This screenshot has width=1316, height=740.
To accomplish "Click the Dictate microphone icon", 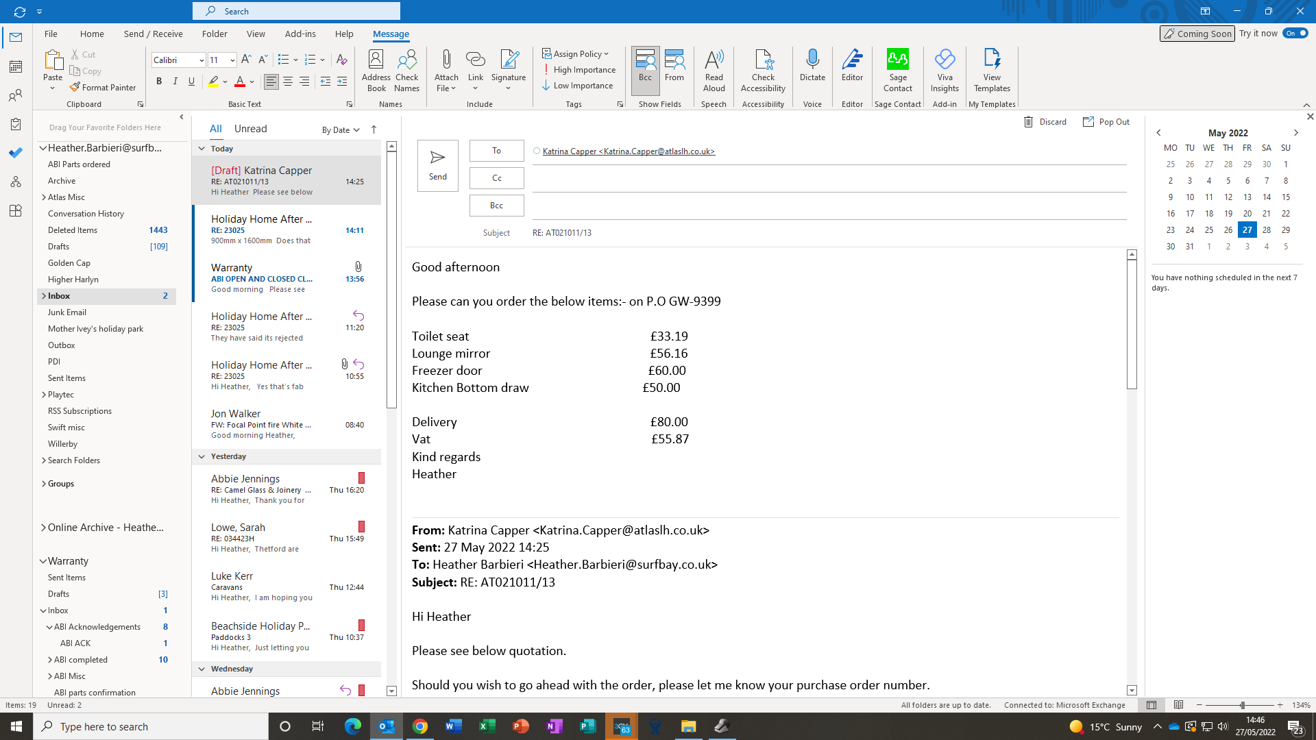I will [x=812, y=60].
